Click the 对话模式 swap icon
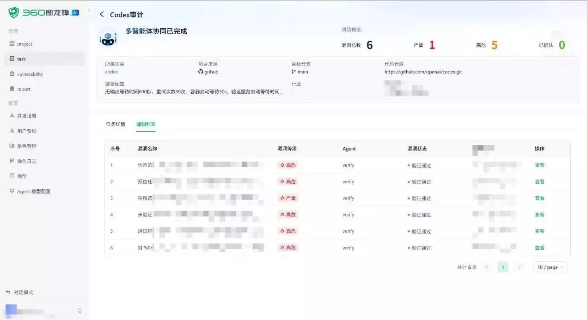The image size is (587, 320). coord(8,292)
